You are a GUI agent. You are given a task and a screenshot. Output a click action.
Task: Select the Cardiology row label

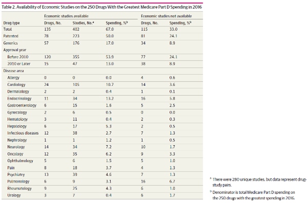16,85
